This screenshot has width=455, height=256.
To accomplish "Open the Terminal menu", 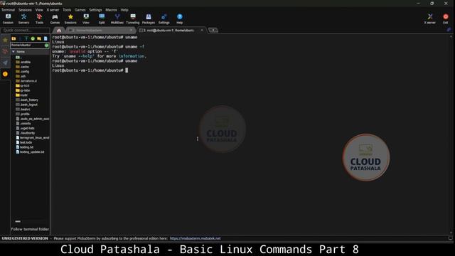I will [x=8, y=10].
